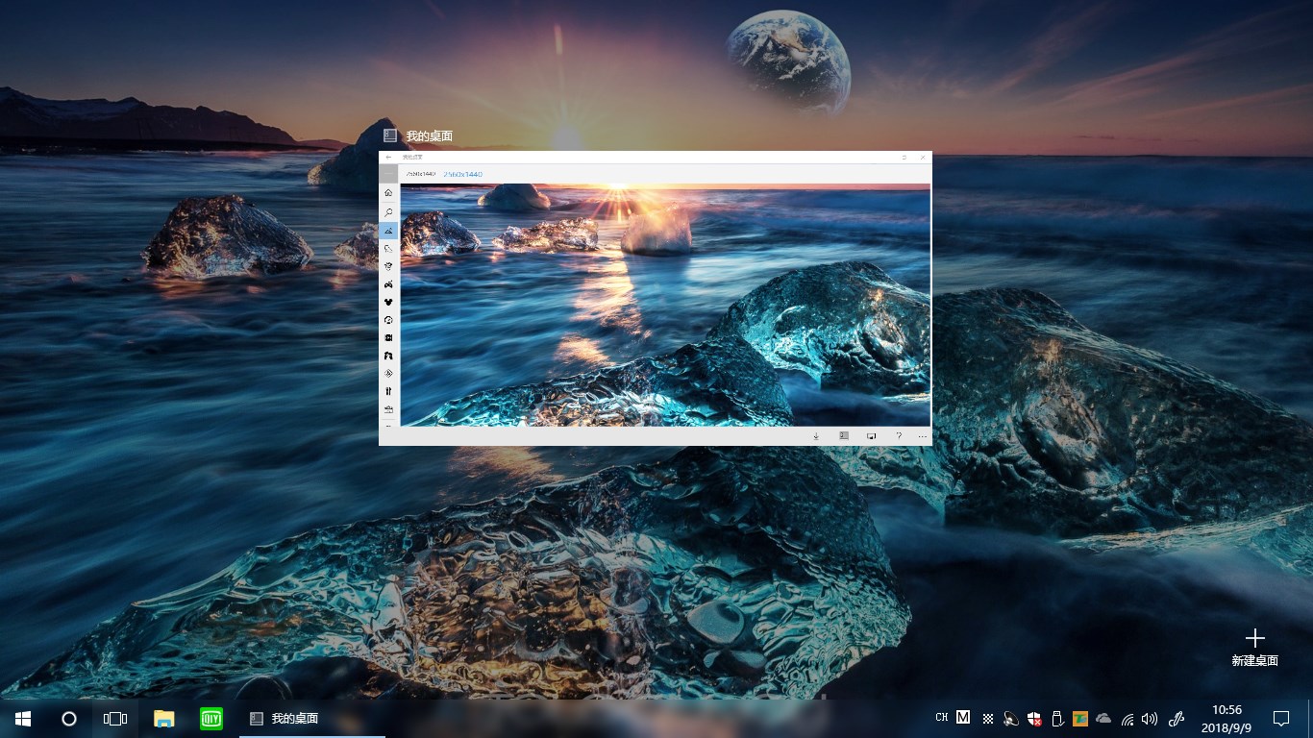Click the M input method tray icon
Viewport: 1313px width, 738px height.
pos(963,717)
